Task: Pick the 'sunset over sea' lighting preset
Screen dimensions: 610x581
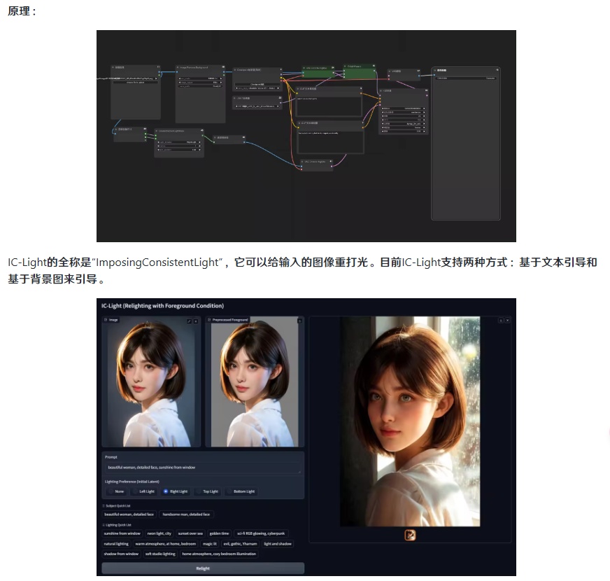Action: tap(190, 533)
